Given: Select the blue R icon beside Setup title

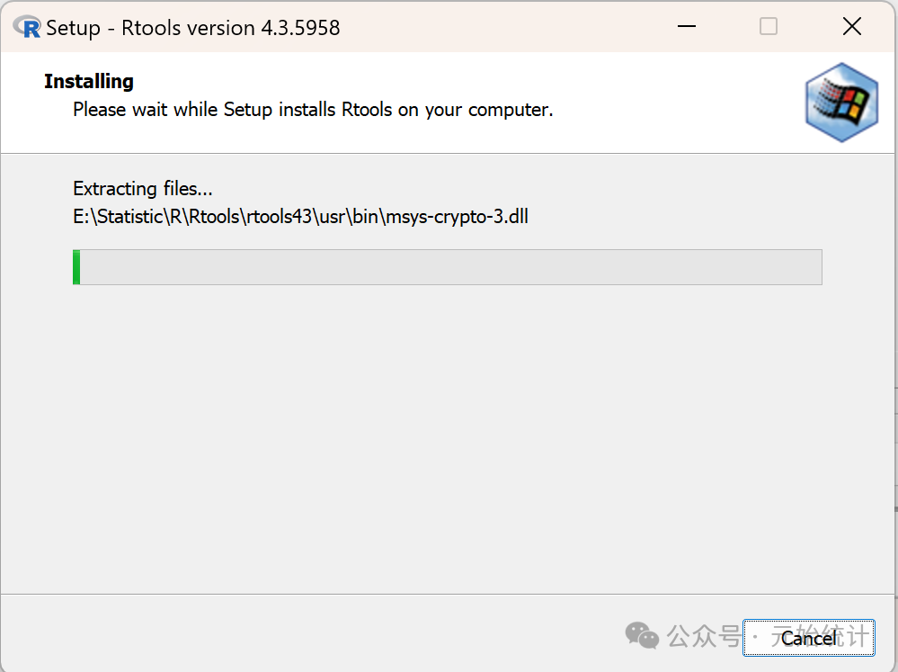Looking at the screenshot, I should click(x=28, y=26).
